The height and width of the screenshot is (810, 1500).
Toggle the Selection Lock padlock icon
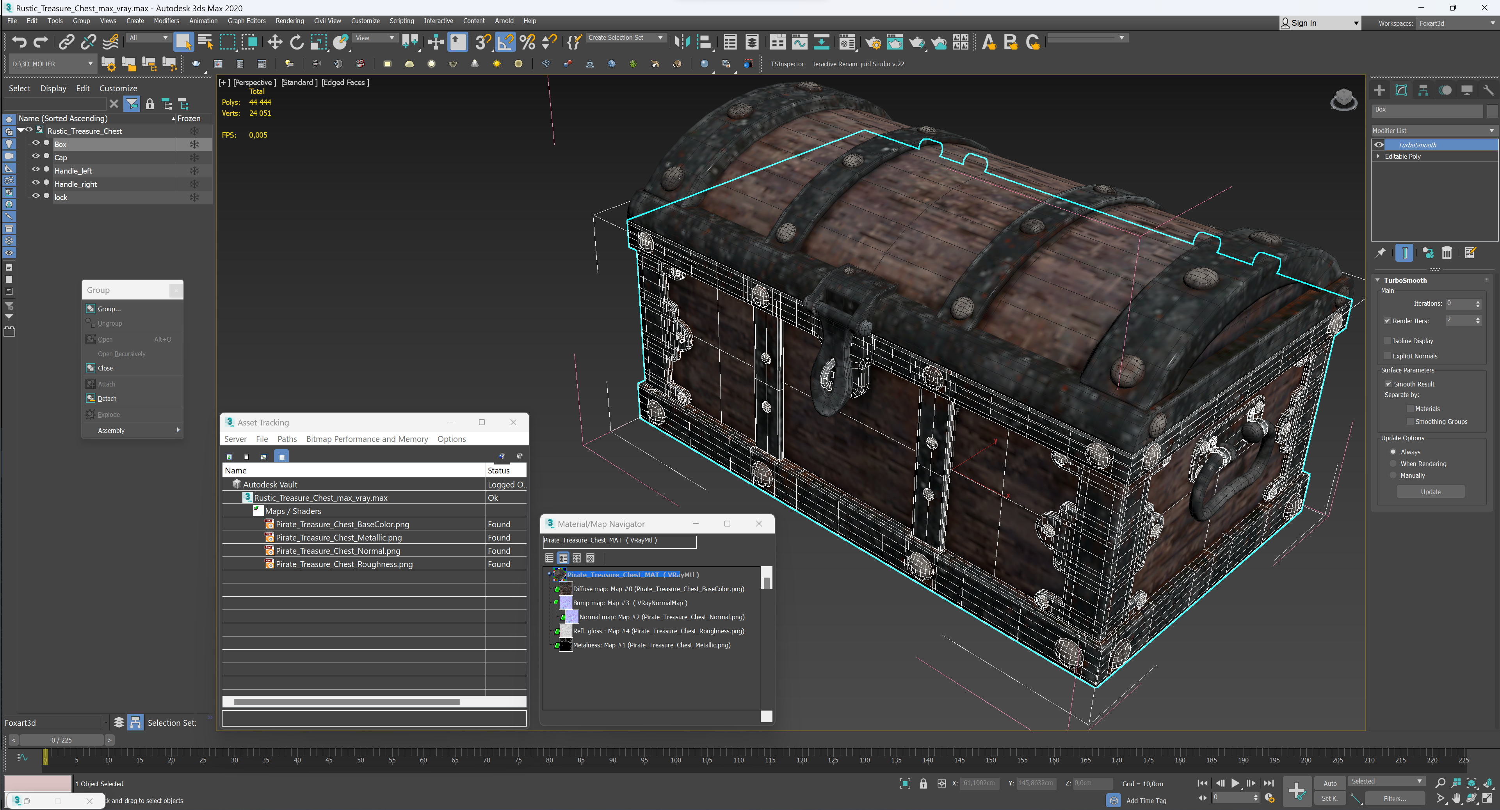[923, 783]
